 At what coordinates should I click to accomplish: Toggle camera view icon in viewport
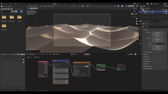(137, 24)
